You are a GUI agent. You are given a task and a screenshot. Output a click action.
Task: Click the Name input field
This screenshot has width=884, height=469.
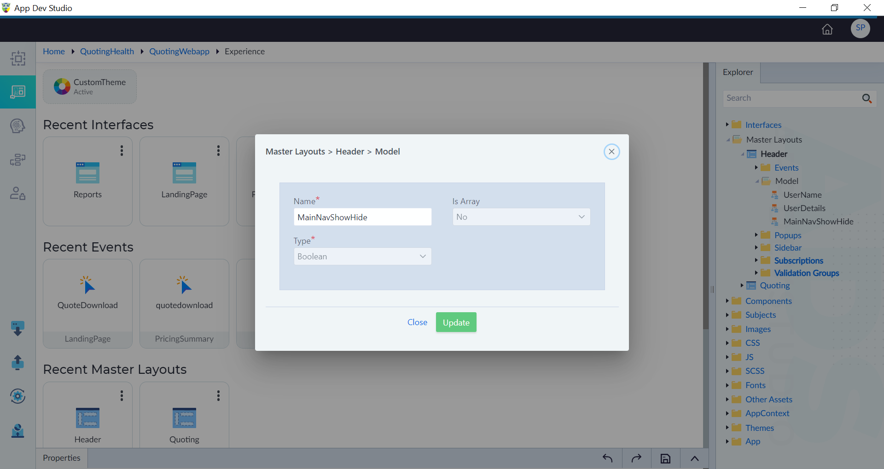click(x=362, y=217)
